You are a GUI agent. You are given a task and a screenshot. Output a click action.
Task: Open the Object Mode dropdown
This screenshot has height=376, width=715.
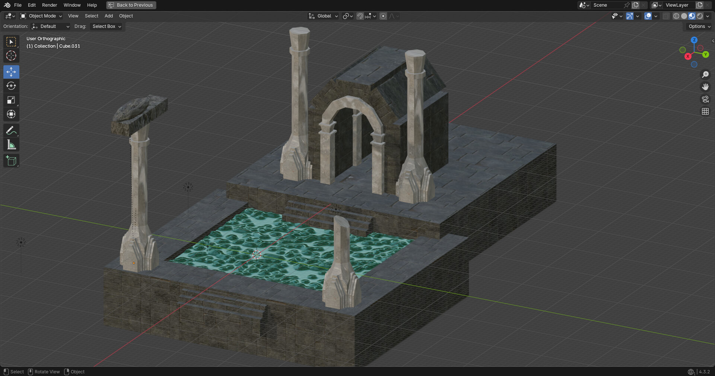[41, 16]
